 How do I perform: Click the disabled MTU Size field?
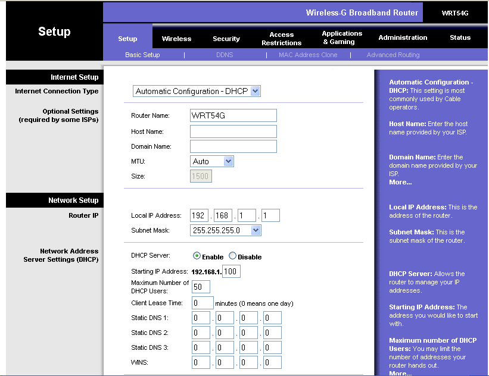tap(201, 176)
